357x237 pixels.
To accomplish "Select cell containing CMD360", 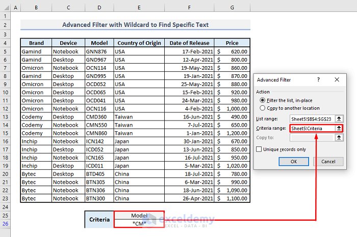I will (x=99, y=117).
